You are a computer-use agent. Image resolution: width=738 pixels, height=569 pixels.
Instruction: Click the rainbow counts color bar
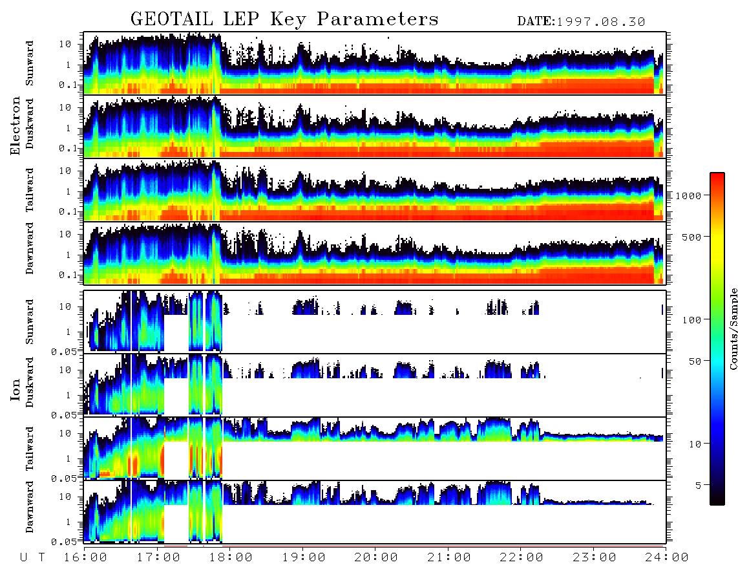point(717,339)
